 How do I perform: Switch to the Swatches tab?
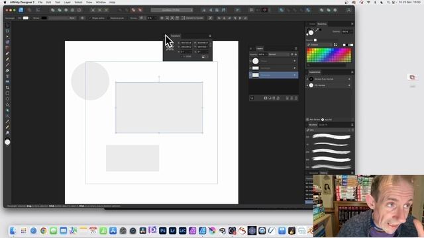(322, 24)
